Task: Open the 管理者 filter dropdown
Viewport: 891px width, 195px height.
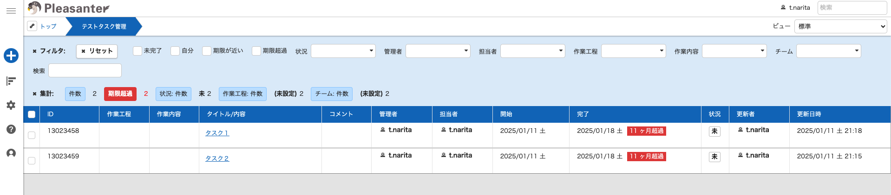Action: [438, 51]
